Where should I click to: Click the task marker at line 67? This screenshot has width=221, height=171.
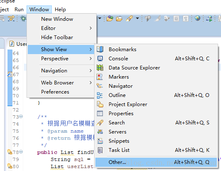[x=10, y=74]
